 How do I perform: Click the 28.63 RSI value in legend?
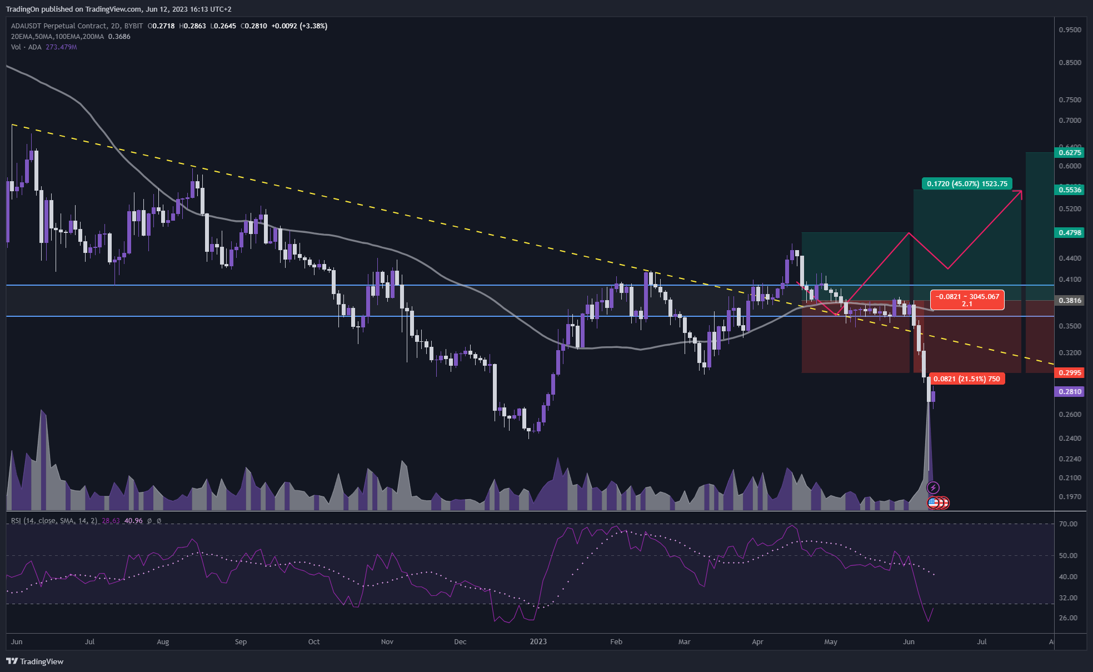[x=111, y=521]
